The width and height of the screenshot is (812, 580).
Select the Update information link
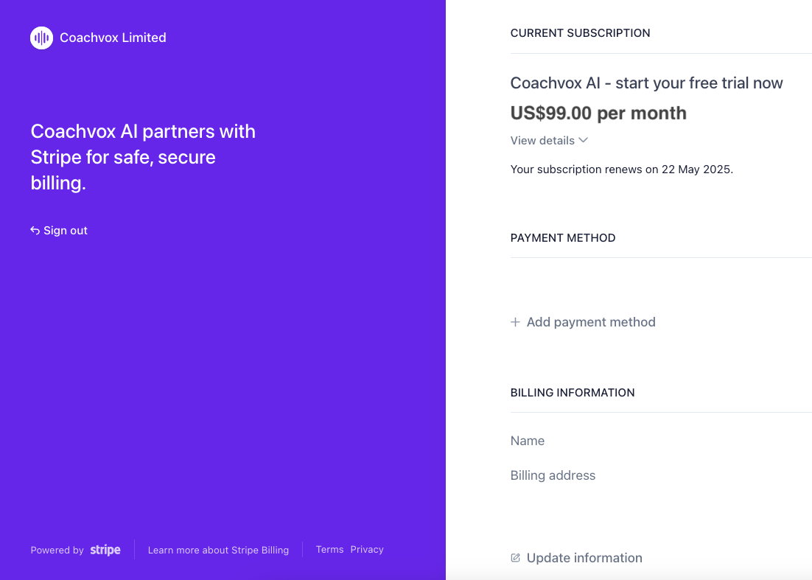(584, 558)
